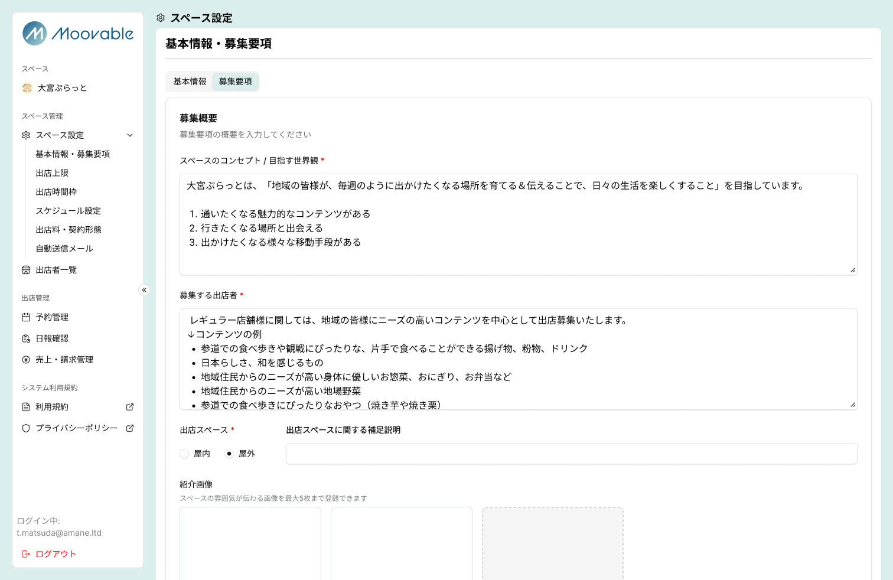This screenshot has height=580, width=893.
Task: Collapse the スペース設定 menu chevron
Action: 130,135
